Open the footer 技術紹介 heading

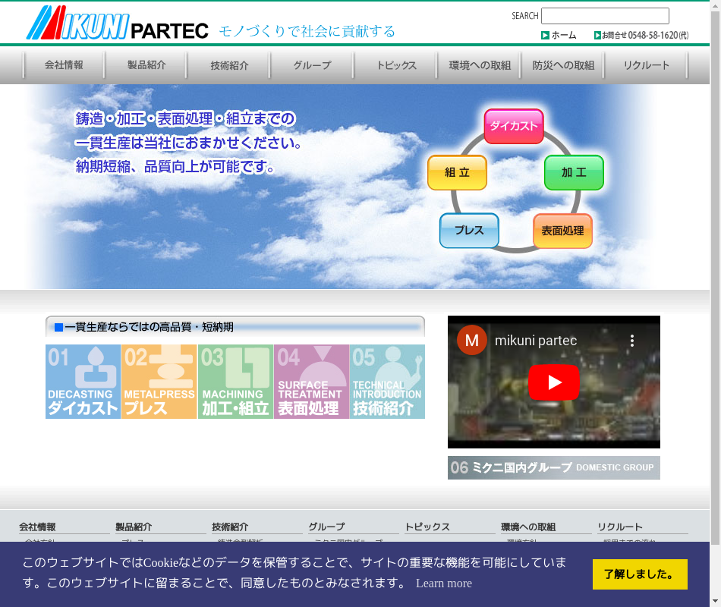pos(231,527)
